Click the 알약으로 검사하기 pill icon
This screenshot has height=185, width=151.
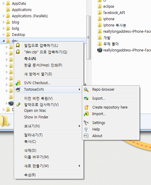tap(18, 104)
